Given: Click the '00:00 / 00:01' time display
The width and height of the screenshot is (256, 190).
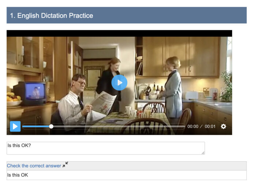Looking at the screenshot, I should [x=201, y=127].
